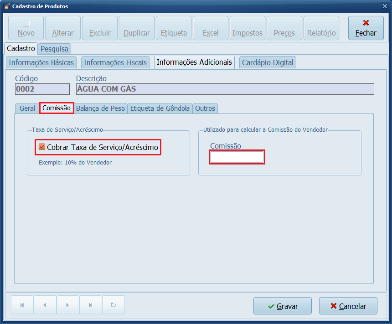This screenshot has width=392, height=324.
Task: Open the Outros sub-tab
Action: pos(205,108)
